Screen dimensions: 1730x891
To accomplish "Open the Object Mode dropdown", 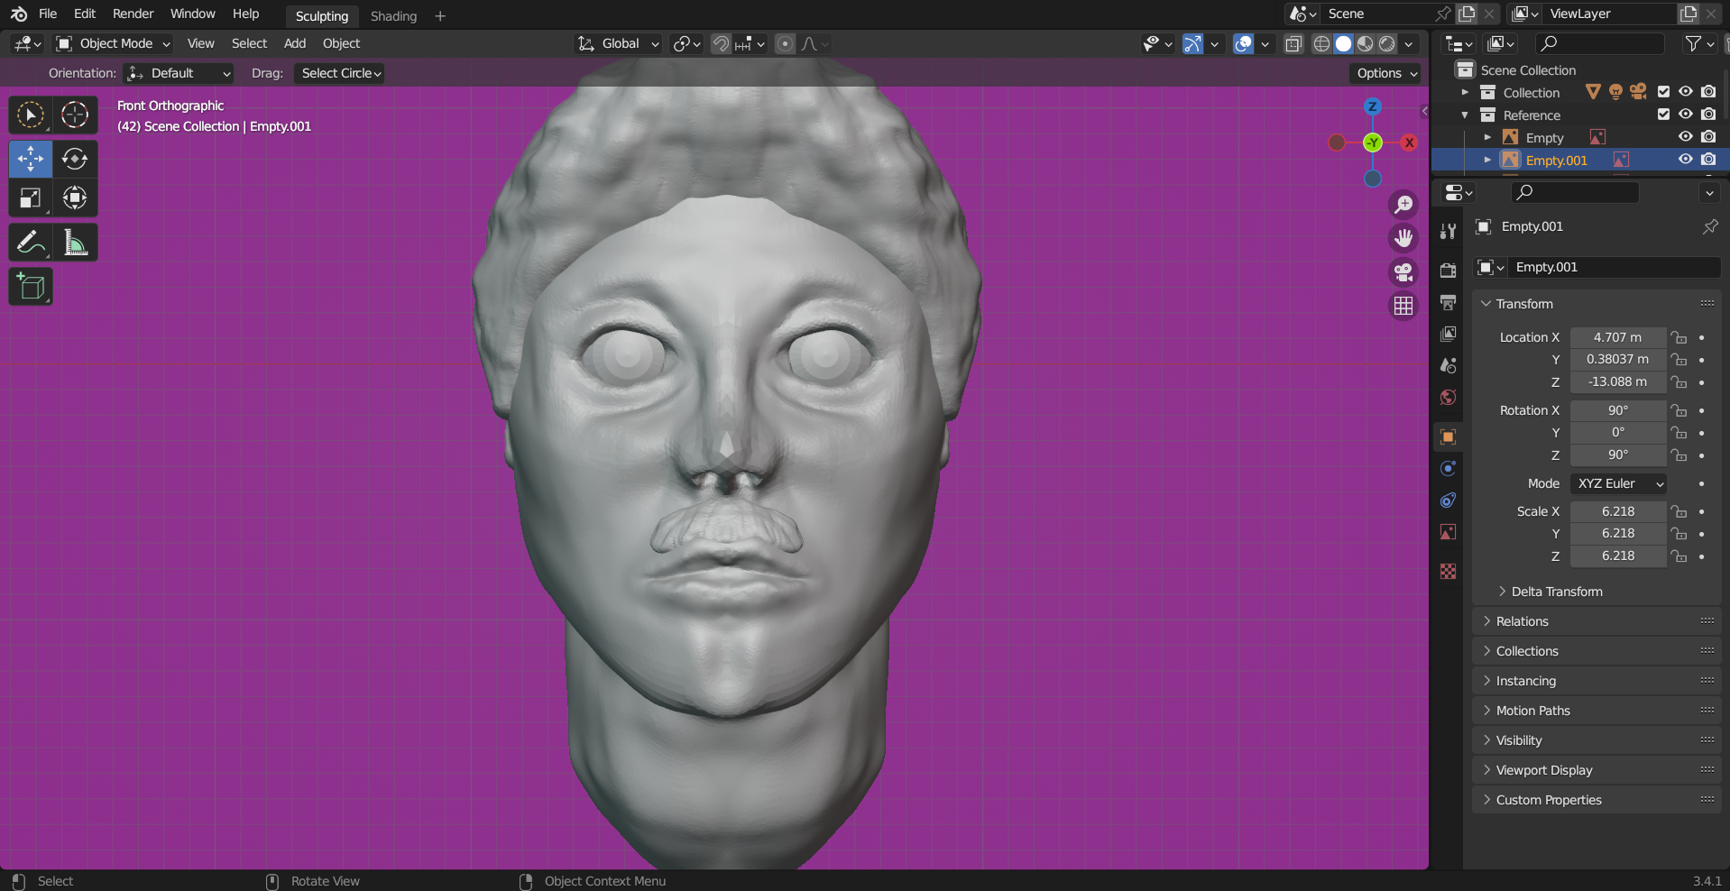I will [x=114, y=43].
